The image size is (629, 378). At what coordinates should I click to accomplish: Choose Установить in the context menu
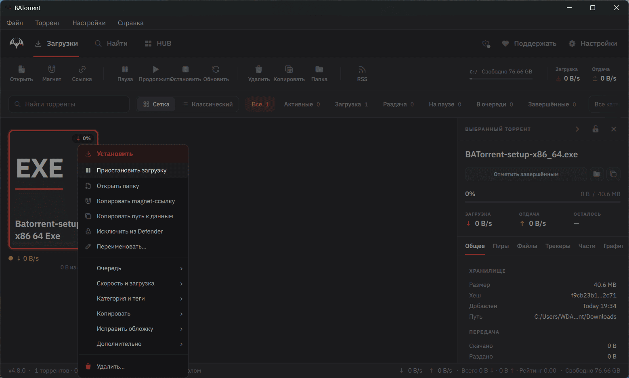pyautogui.click(x=133, y=154)
